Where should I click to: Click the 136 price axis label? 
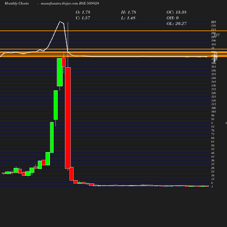[213, 85]
